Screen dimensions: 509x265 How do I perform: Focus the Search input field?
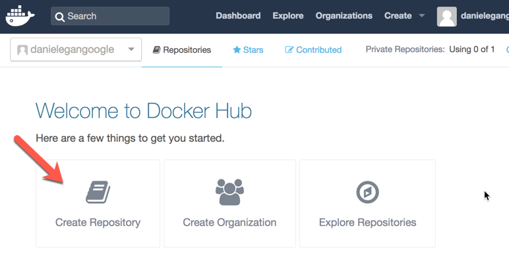(110, 16)
